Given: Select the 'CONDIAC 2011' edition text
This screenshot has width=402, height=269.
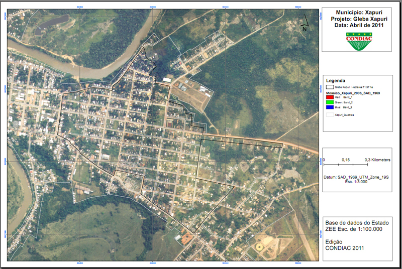Looking at the screenshot, I should (344, 247).
